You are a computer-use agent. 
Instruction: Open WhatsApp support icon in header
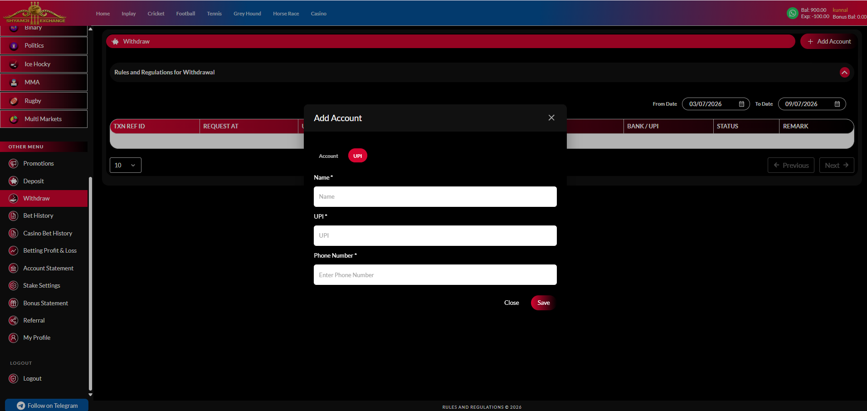click(x=792, y=13)
